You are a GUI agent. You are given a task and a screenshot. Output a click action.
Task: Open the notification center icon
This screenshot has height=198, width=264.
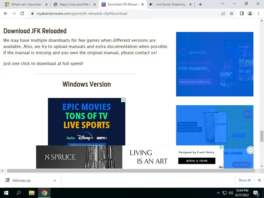pyautogui.click(x=256, y=193)
